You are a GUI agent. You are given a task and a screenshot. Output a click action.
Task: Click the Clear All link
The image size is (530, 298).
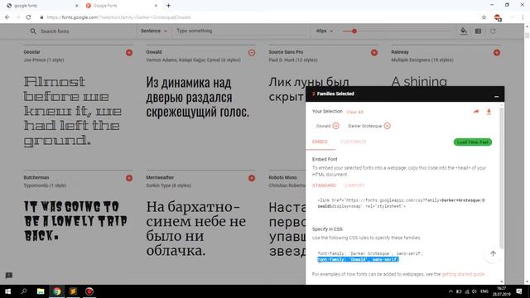click(x=355, y=112)
